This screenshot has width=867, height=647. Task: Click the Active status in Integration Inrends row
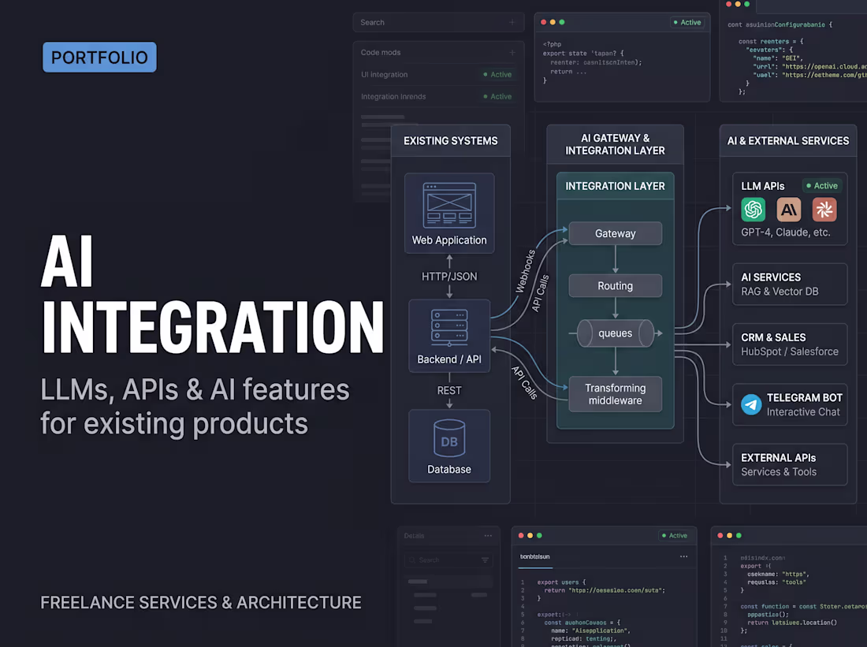(x=497, y=96)
